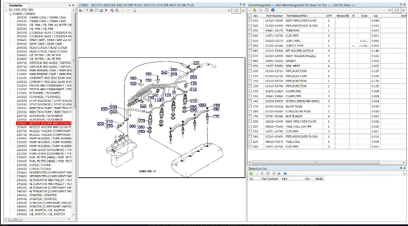Check the box for part row 010
Screen dimensions: 408x226
coord(250,21)
